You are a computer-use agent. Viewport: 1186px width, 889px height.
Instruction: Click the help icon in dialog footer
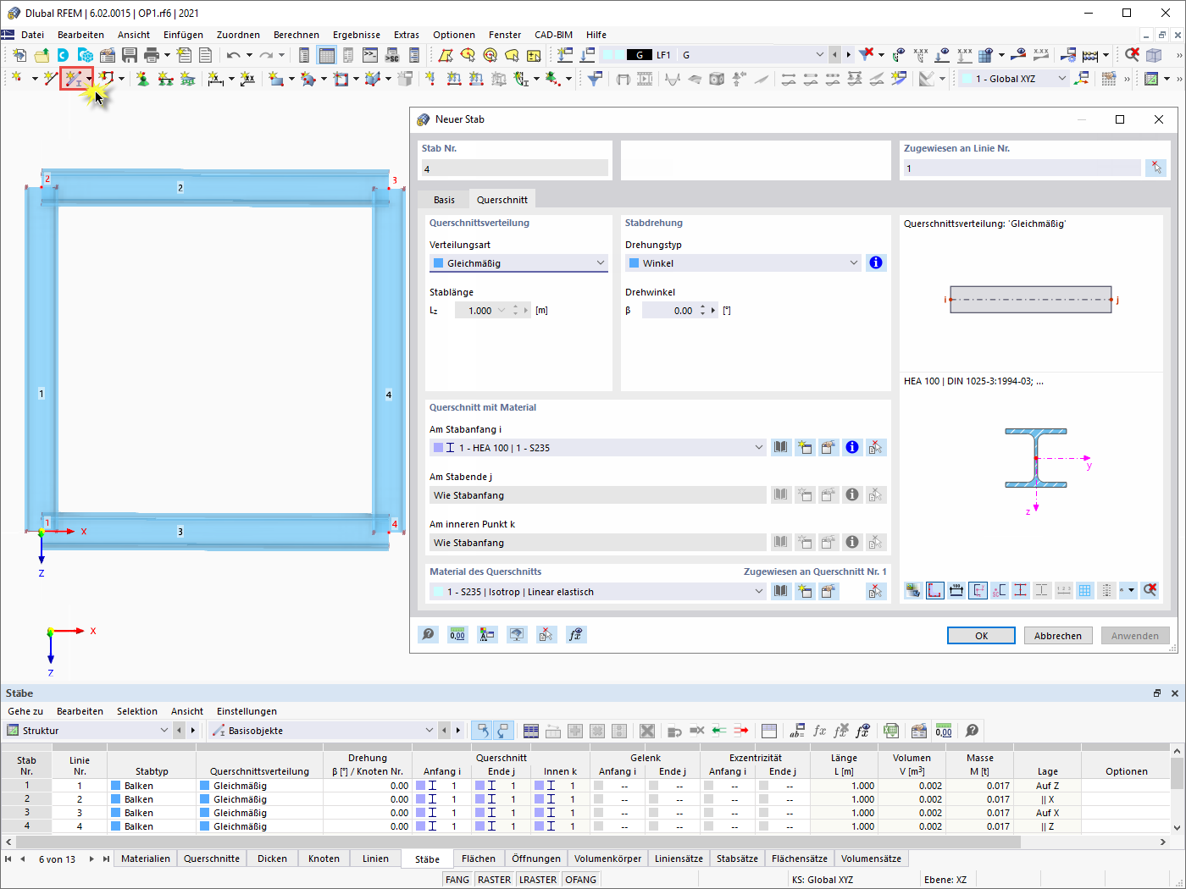pos(429,634)
